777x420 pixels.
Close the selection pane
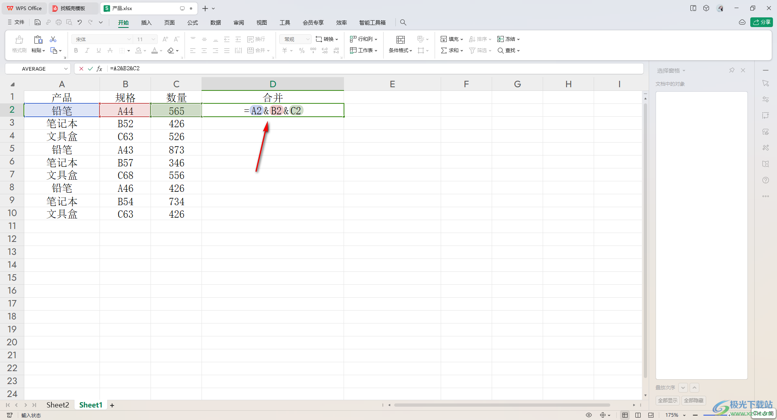[743, 70]
